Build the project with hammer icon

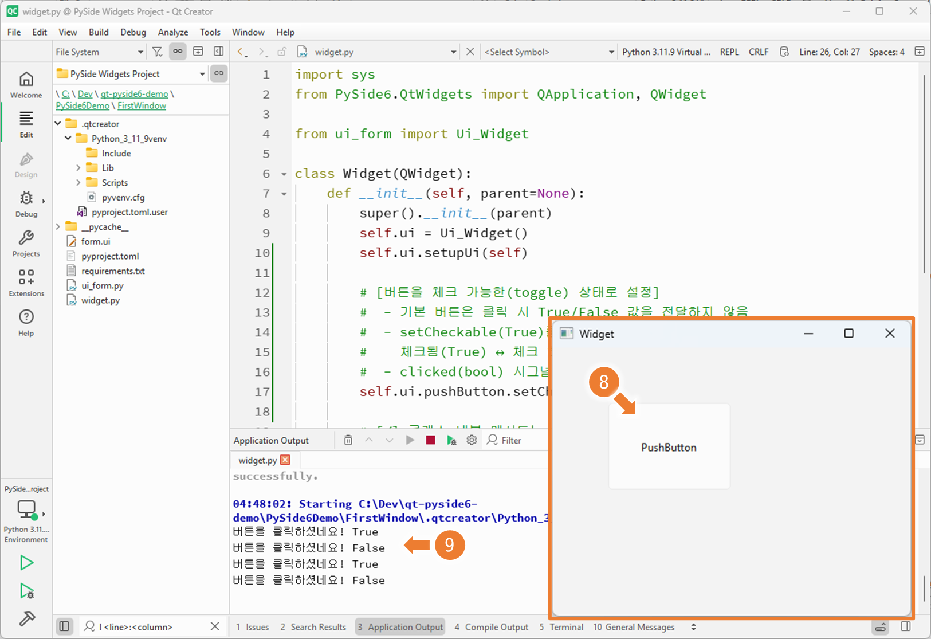[x=26, y=618]
